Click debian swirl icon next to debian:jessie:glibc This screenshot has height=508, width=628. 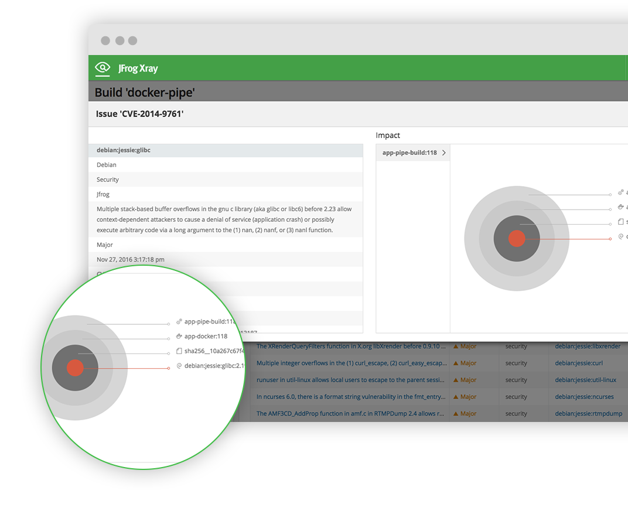pyautogui.click(x=179, y=366)
